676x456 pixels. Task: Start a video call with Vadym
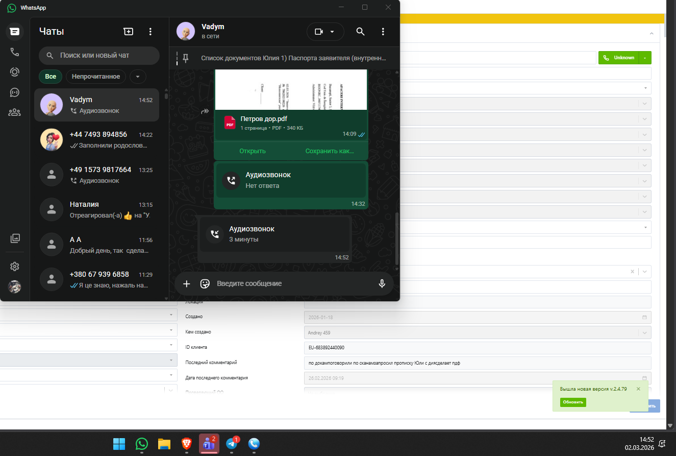[x=319, y=32]
